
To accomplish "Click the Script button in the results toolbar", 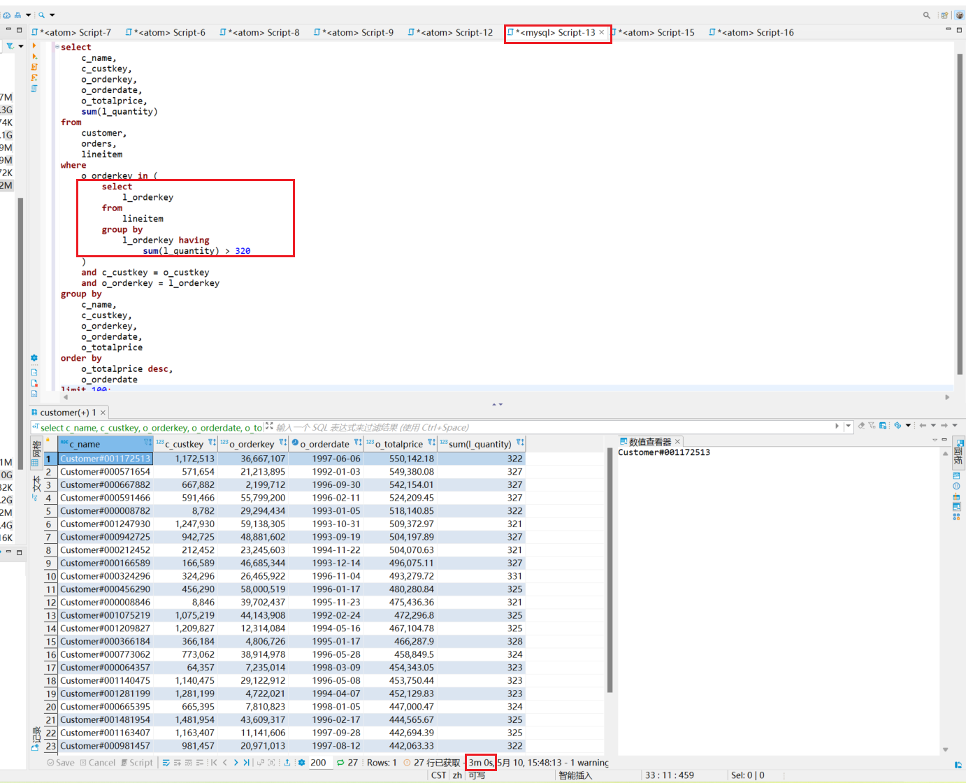I will click(x=136, y=763).
